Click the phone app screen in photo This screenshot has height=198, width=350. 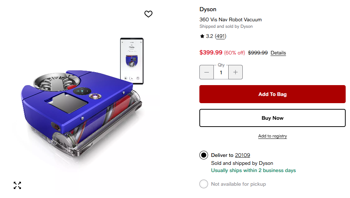[x=131, y=61]
